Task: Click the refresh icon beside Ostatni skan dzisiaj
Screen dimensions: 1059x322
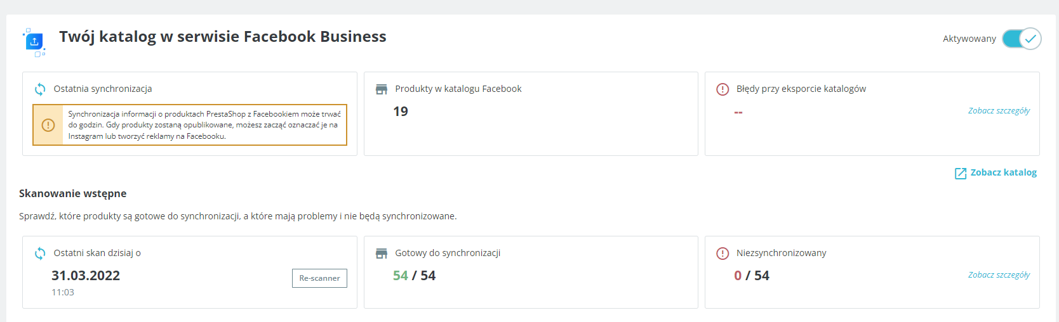Action: click(40, 253)
